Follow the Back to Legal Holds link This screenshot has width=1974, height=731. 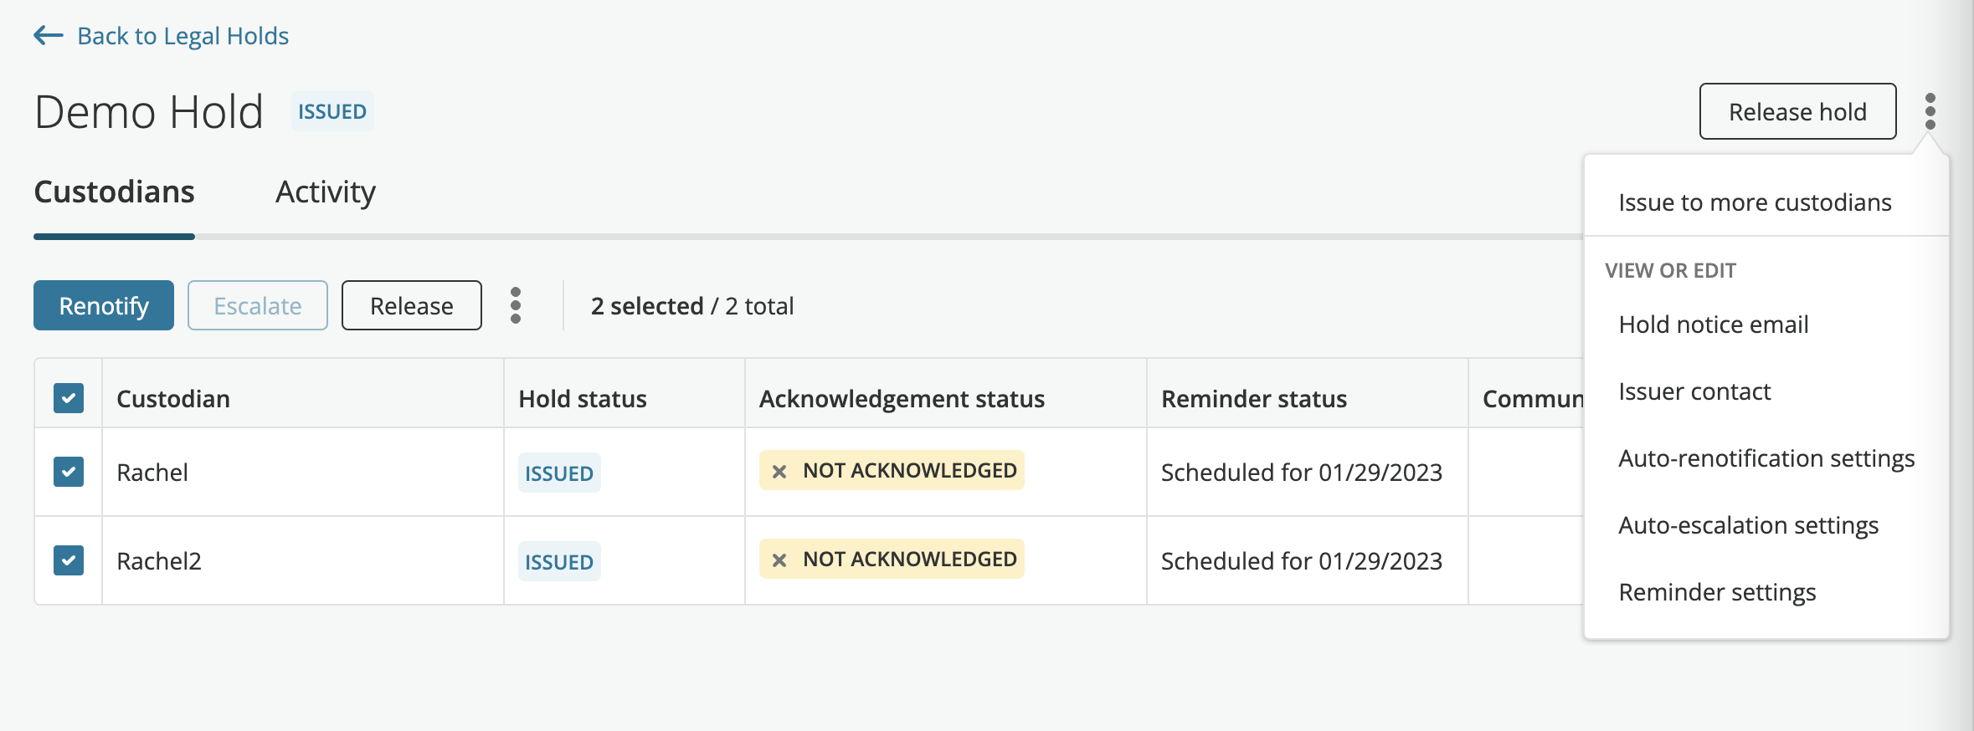pos(182,35)
